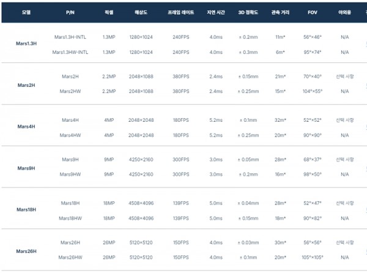
Task: Click part number Mars1.3HW-INTL
Action: 70,52
